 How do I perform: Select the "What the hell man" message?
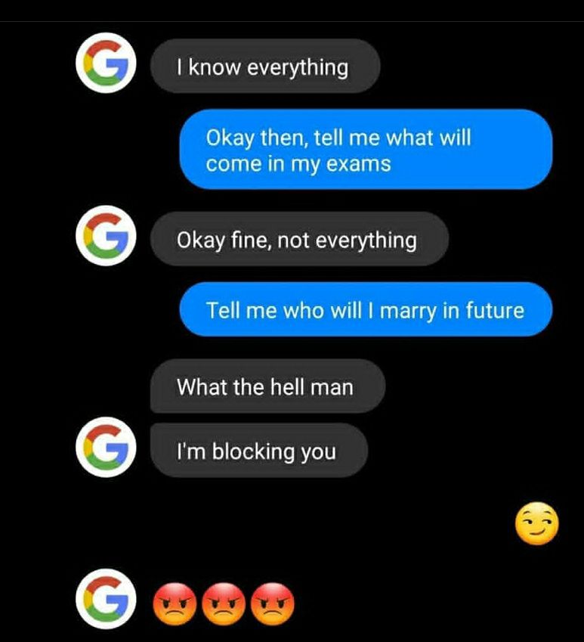(268, 386)
